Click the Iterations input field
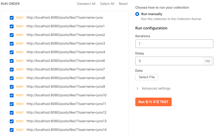Screen dimensions: 221x137 tap(174, 44)
